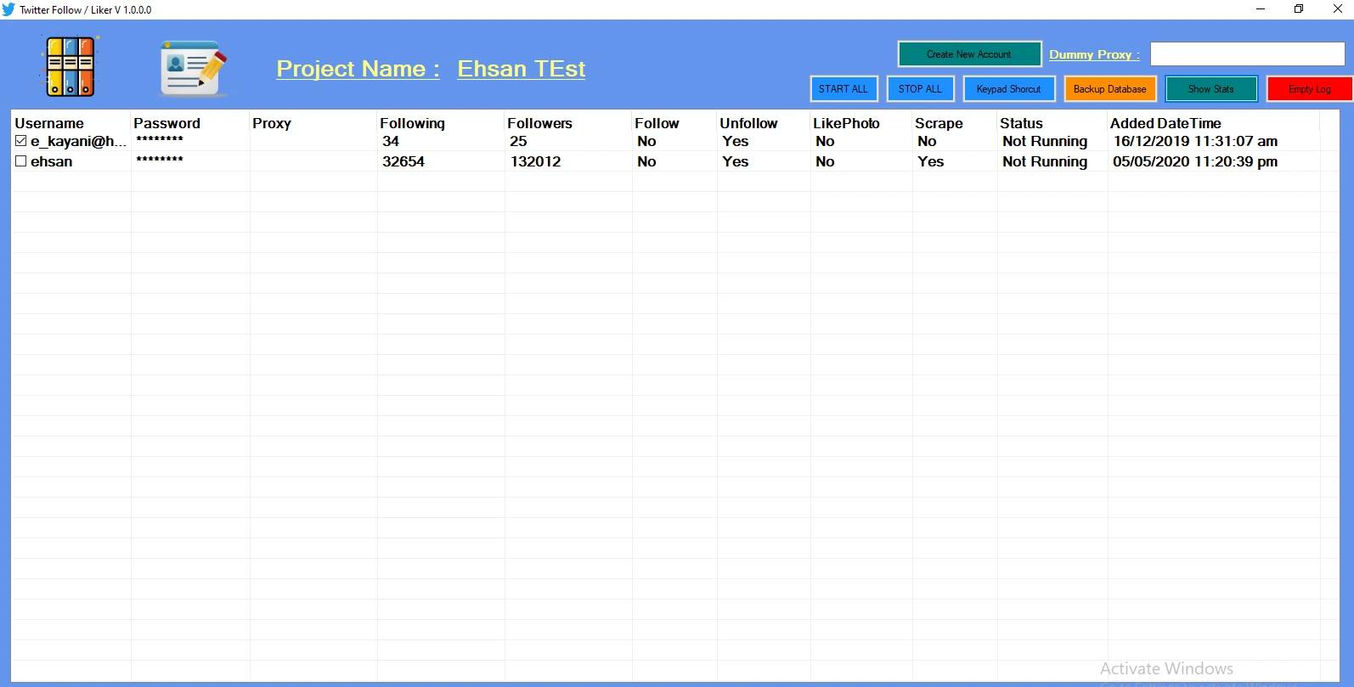1354x687 pixels.
Task: Click Unfollow Yes in ehsan row
Action: click(736, 161)
